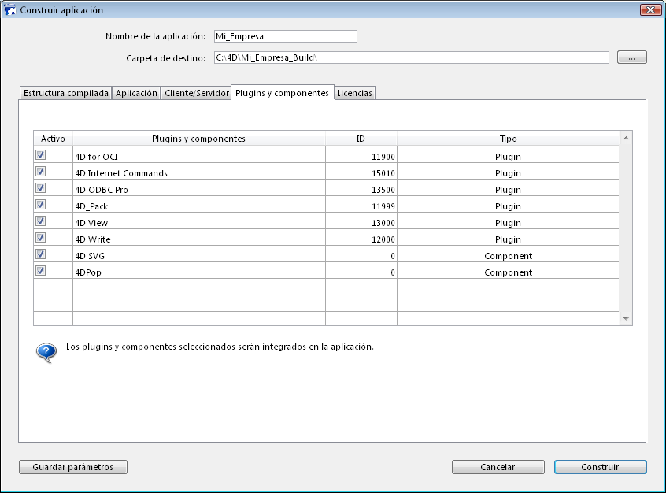Browse destination folder with ellipsis button
Image resolution: width=666 pixels, height=493 pixels.
(x=631, y=57)
